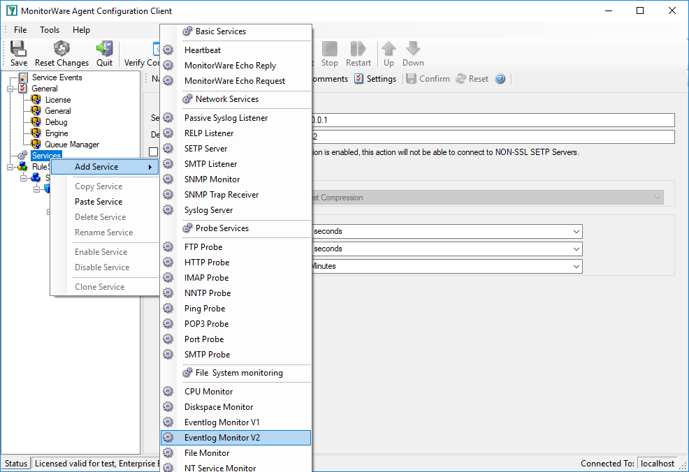Select MonitorWare Echo Reply from the submenu

[236, 66]
